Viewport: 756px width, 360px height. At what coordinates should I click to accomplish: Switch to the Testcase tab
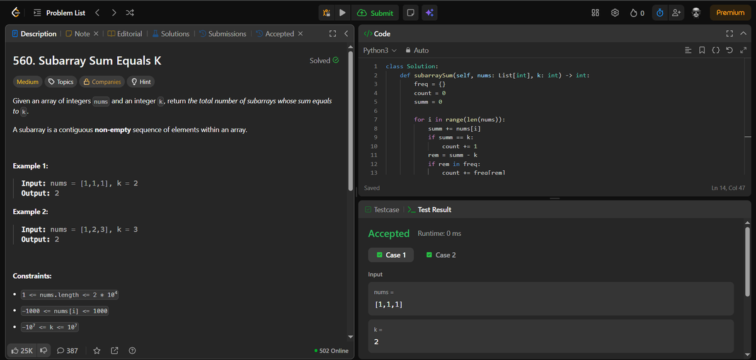coord(382,209)
